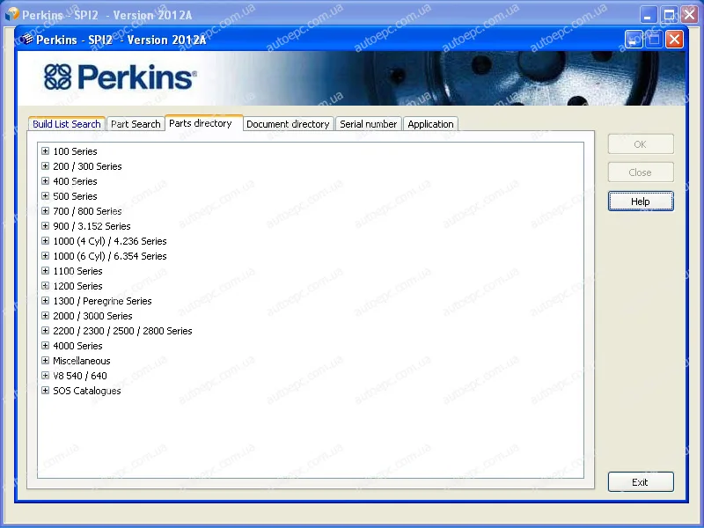704x528 pixels.
Task: Maximize the outer Perkins SPI2 window
Action: pos(669,15)
